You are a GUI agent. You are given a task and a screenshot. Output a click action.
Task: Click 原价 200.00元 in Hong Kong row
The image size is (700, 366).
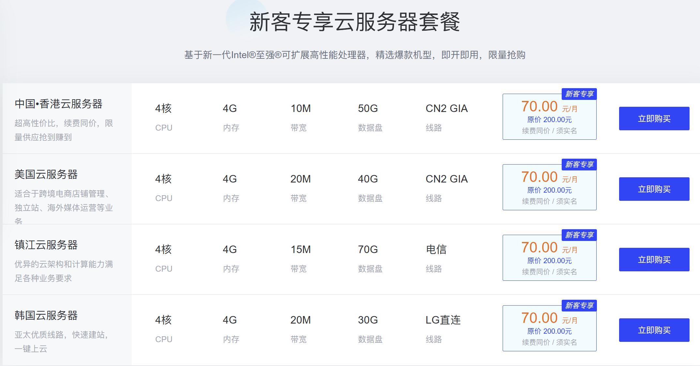click(550, 120)
